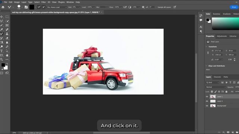Click the current brush load color swatch
The image size is (239, 134).
pos(32,7)
